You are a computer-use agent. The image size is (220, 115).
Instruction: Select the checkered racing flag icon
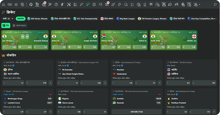151,4
